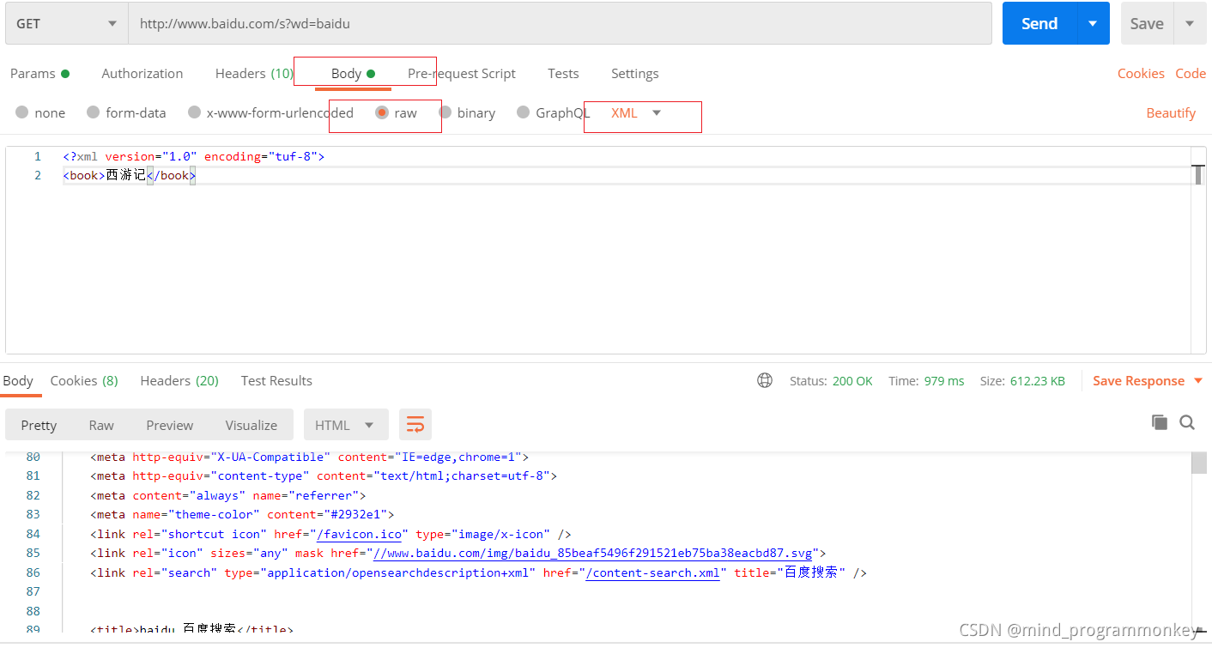This screenshot has height=648, width=1212.
Task: Select the none body type
Action: point(40,112)
